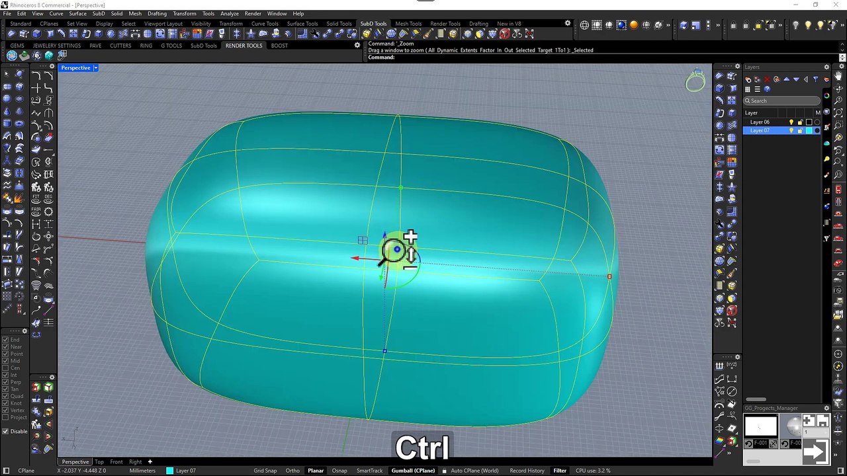The height and width of the screenshot is (476, 847).
Task: Expand display mode toolbar overflow chevron
Action: pyautogui.click(x=668, y=25)
